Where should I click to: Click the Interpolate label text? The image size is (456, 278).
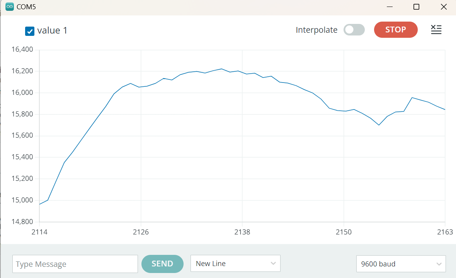pyautogui.click(x=316, y=30)
